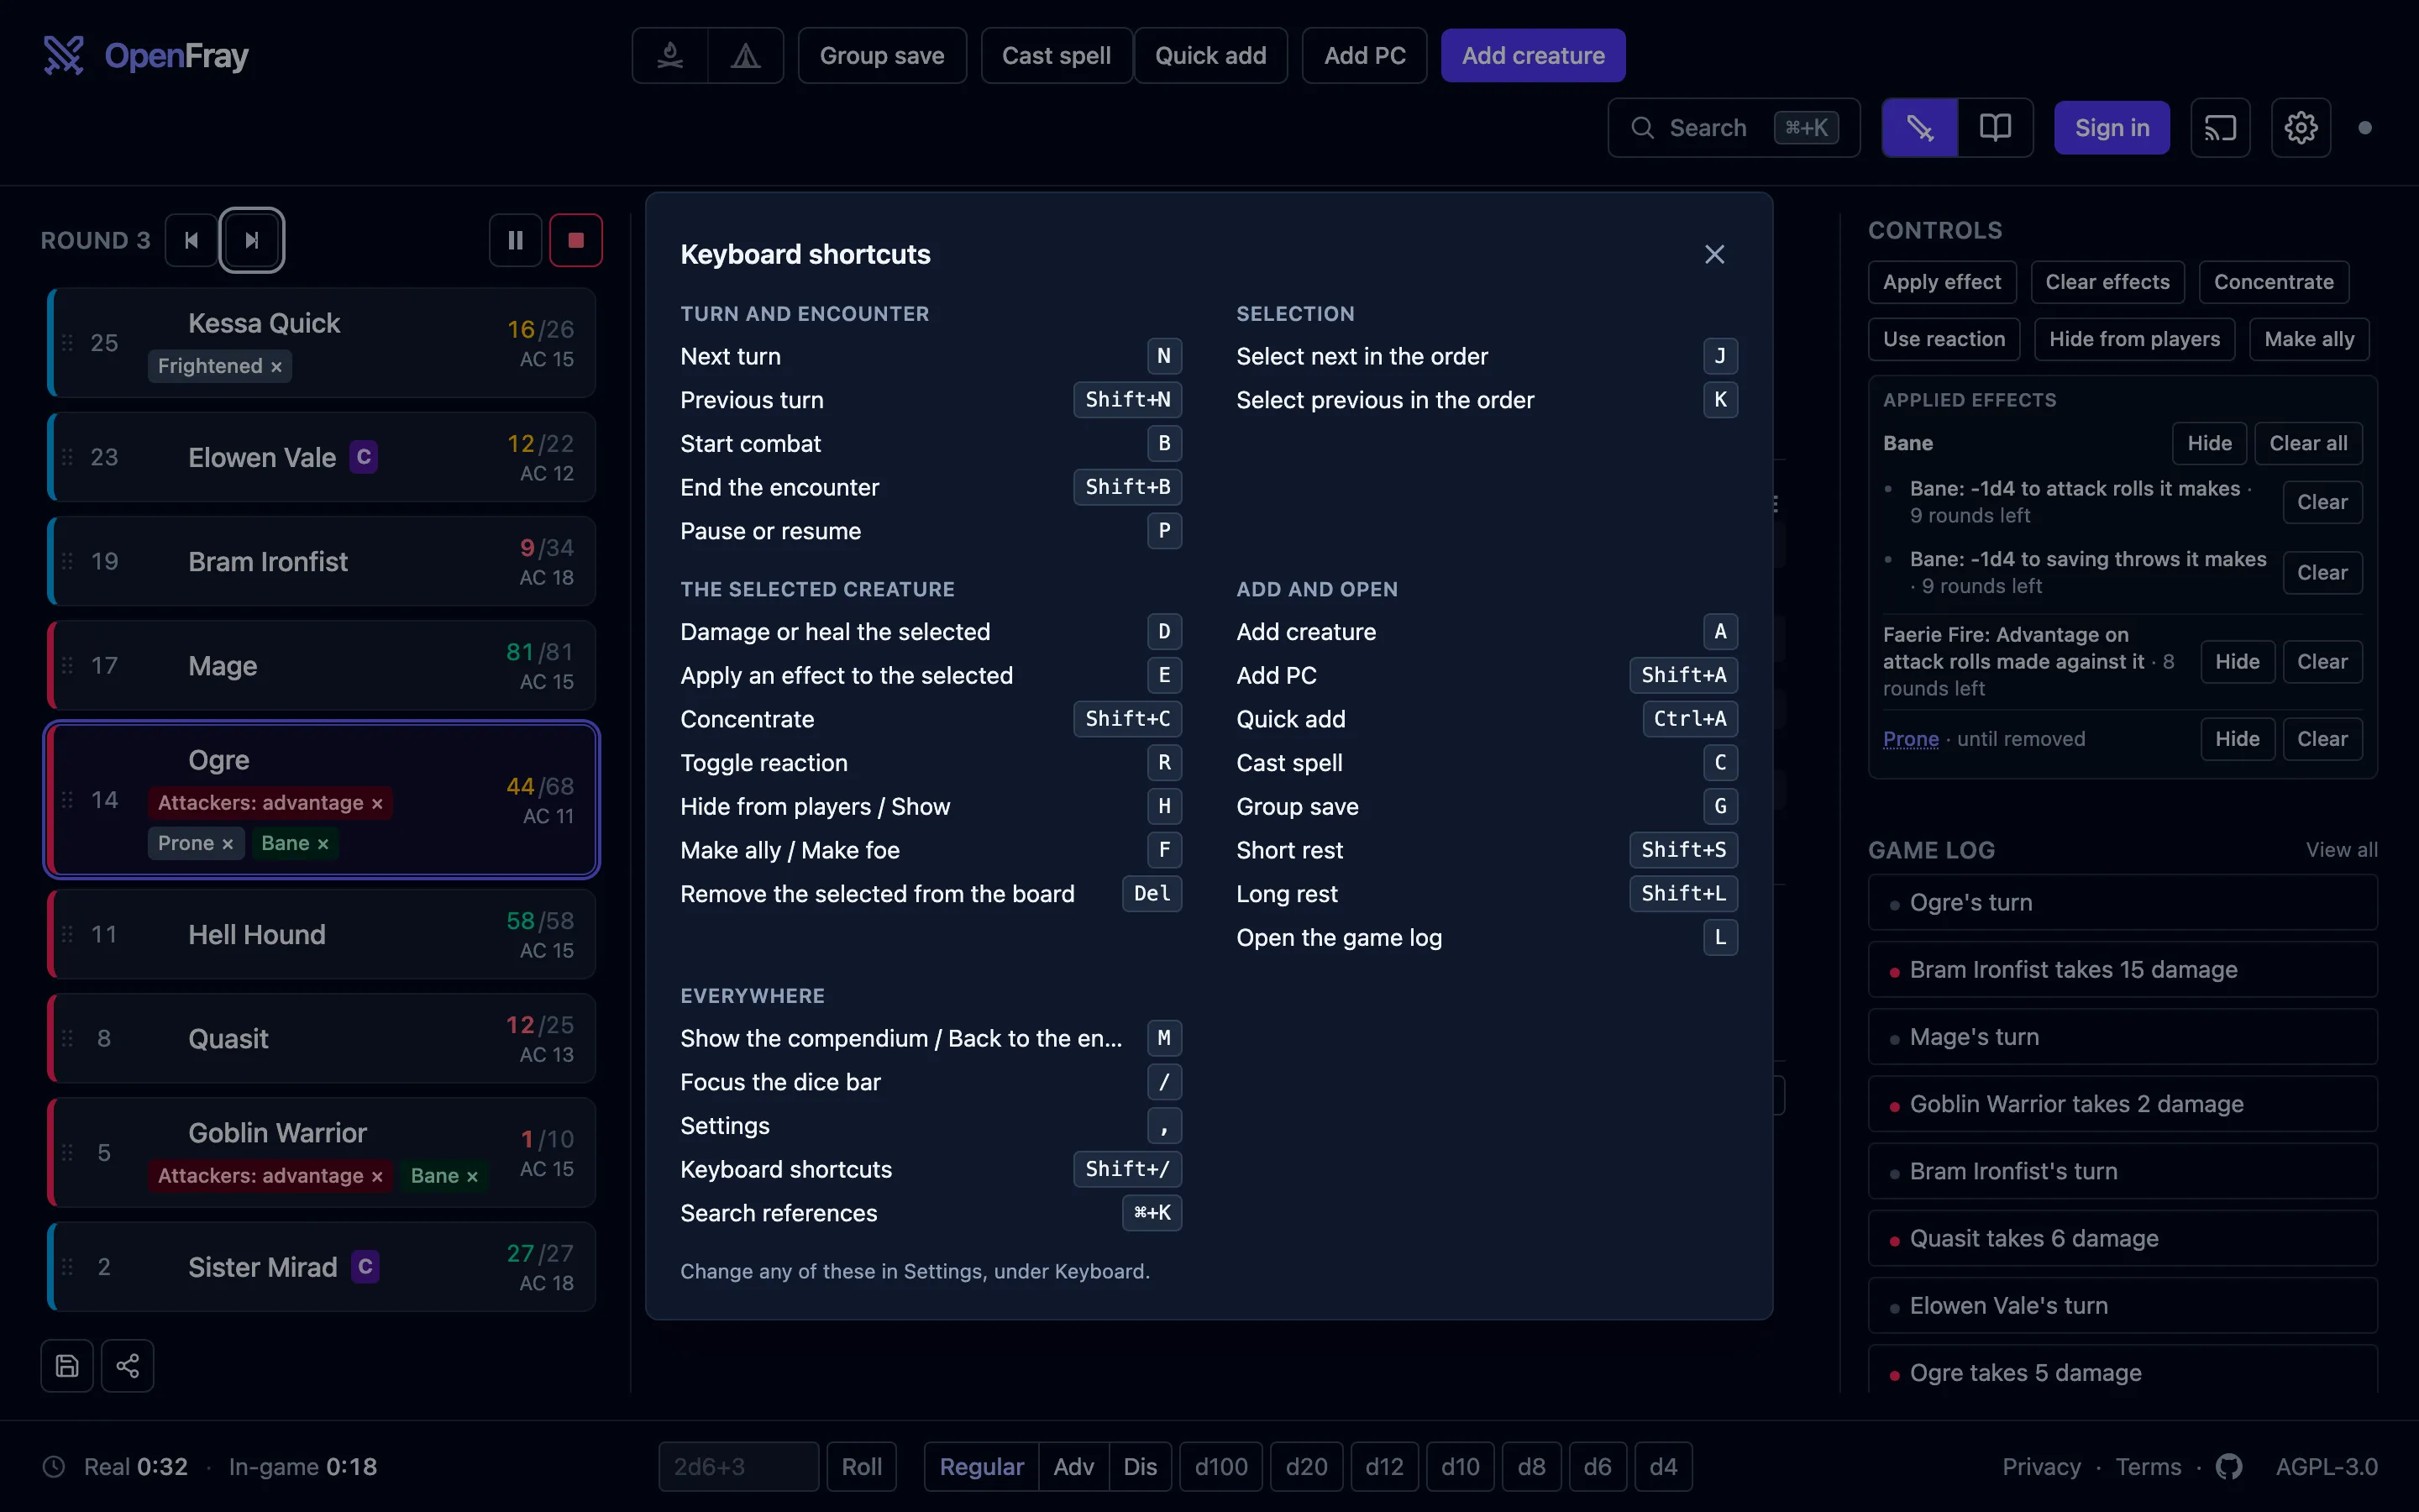Select Adv roll mode
The width and height of the screenshot is (2419, 1512).
coord(1073,1467)
